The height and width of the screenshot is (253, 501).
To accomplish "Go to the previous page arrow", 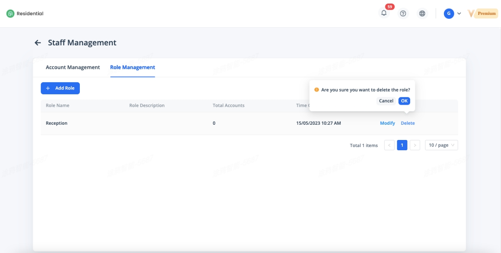I will 389,145.
